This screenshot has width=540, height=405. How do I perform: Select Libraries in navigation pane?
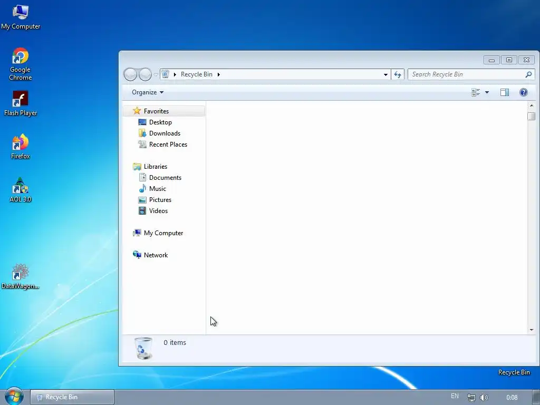156,166
